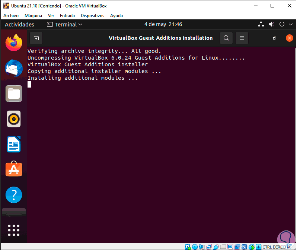Click the recording status icon in VirtualBox bar

pos(237,247)
